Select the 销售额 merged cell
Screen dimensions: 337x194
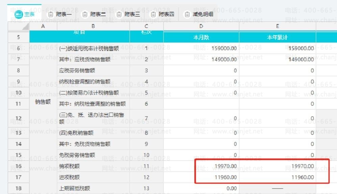tap(43, 102)
